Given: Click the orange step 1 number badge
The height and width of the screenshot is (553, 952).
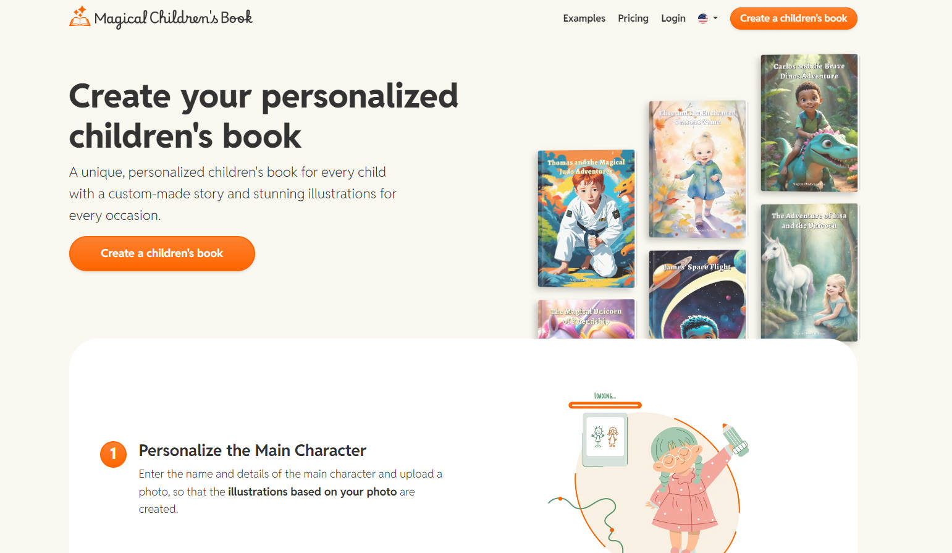Looking at the screenshot, I should 113,454.
